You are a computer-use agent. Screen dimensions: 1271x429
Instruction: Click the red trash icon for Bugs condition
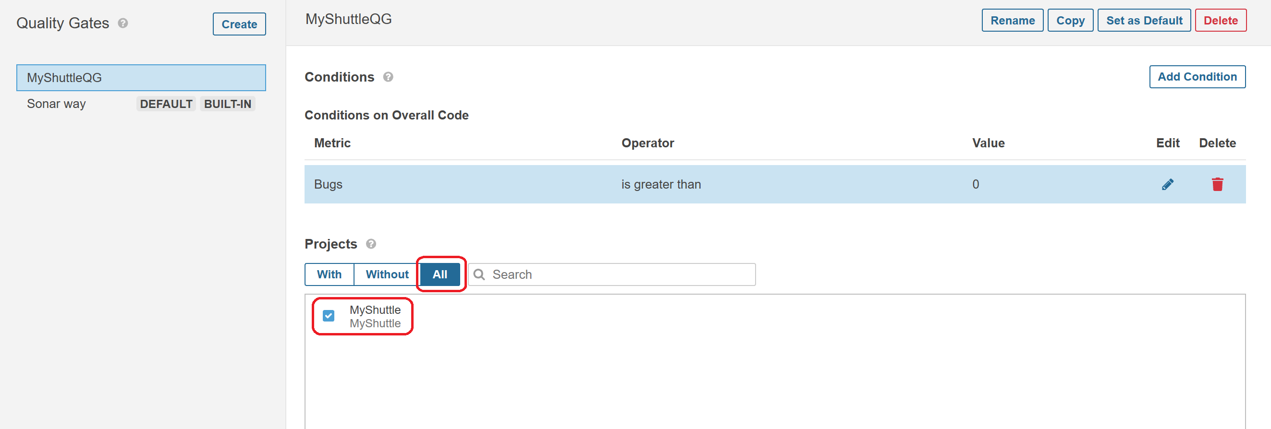point(1217,184)
